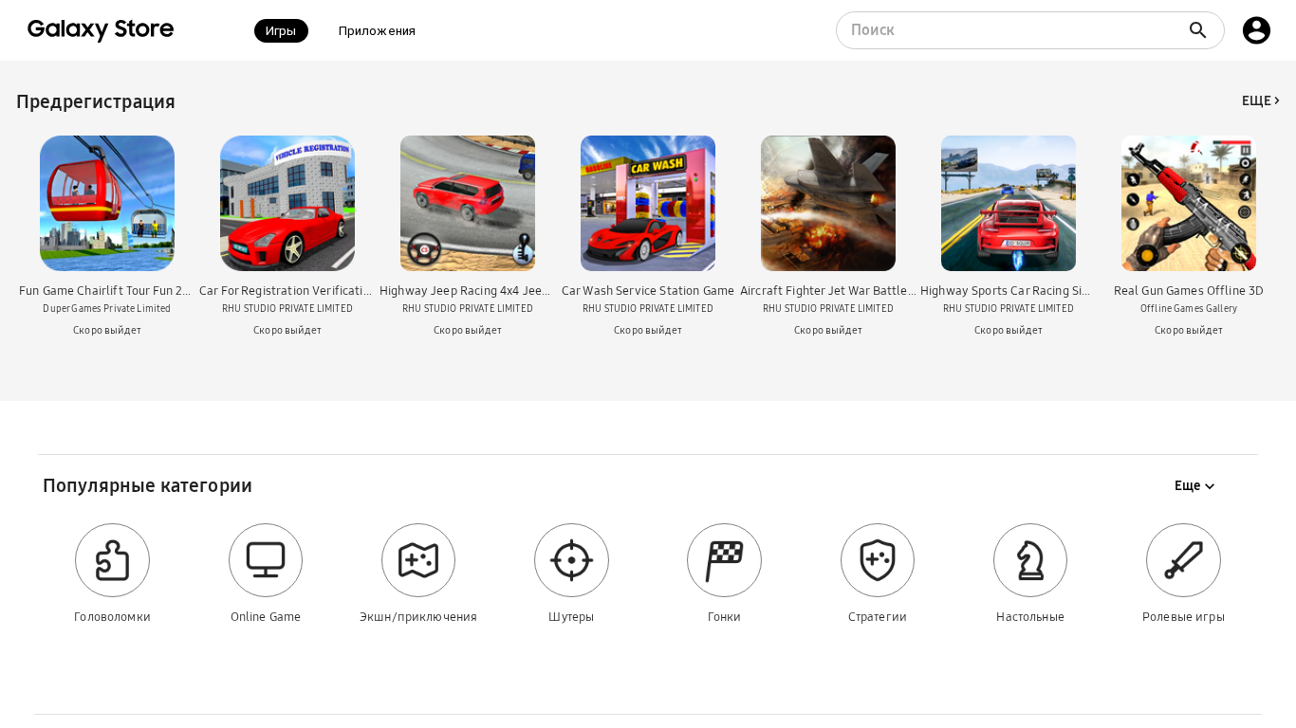Click the Offline Games Gallery developer name
The width and height of the screenshot is (1296, 728).
point(1189,309)
